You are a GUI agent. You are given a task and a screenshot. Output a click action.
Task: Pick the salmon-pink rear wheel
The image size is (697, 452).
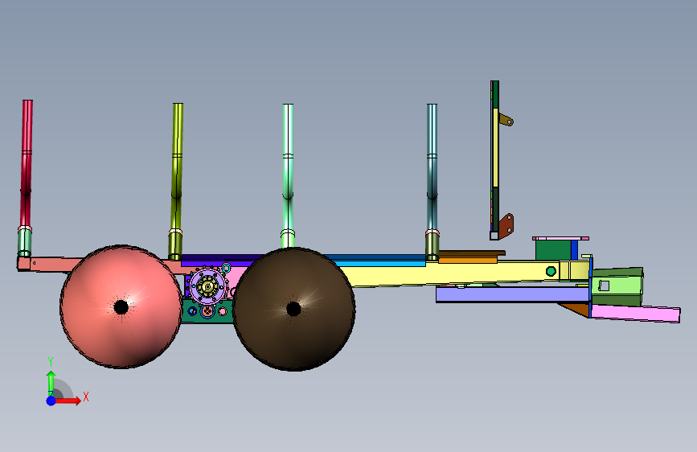[x=121, y=306]
